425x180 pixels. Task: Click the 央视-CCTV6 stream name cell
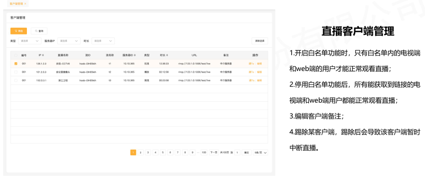point(63,64)
